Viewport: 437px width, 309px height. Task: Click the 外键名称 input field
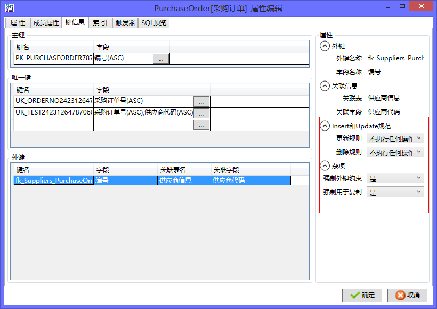[395, 58]
